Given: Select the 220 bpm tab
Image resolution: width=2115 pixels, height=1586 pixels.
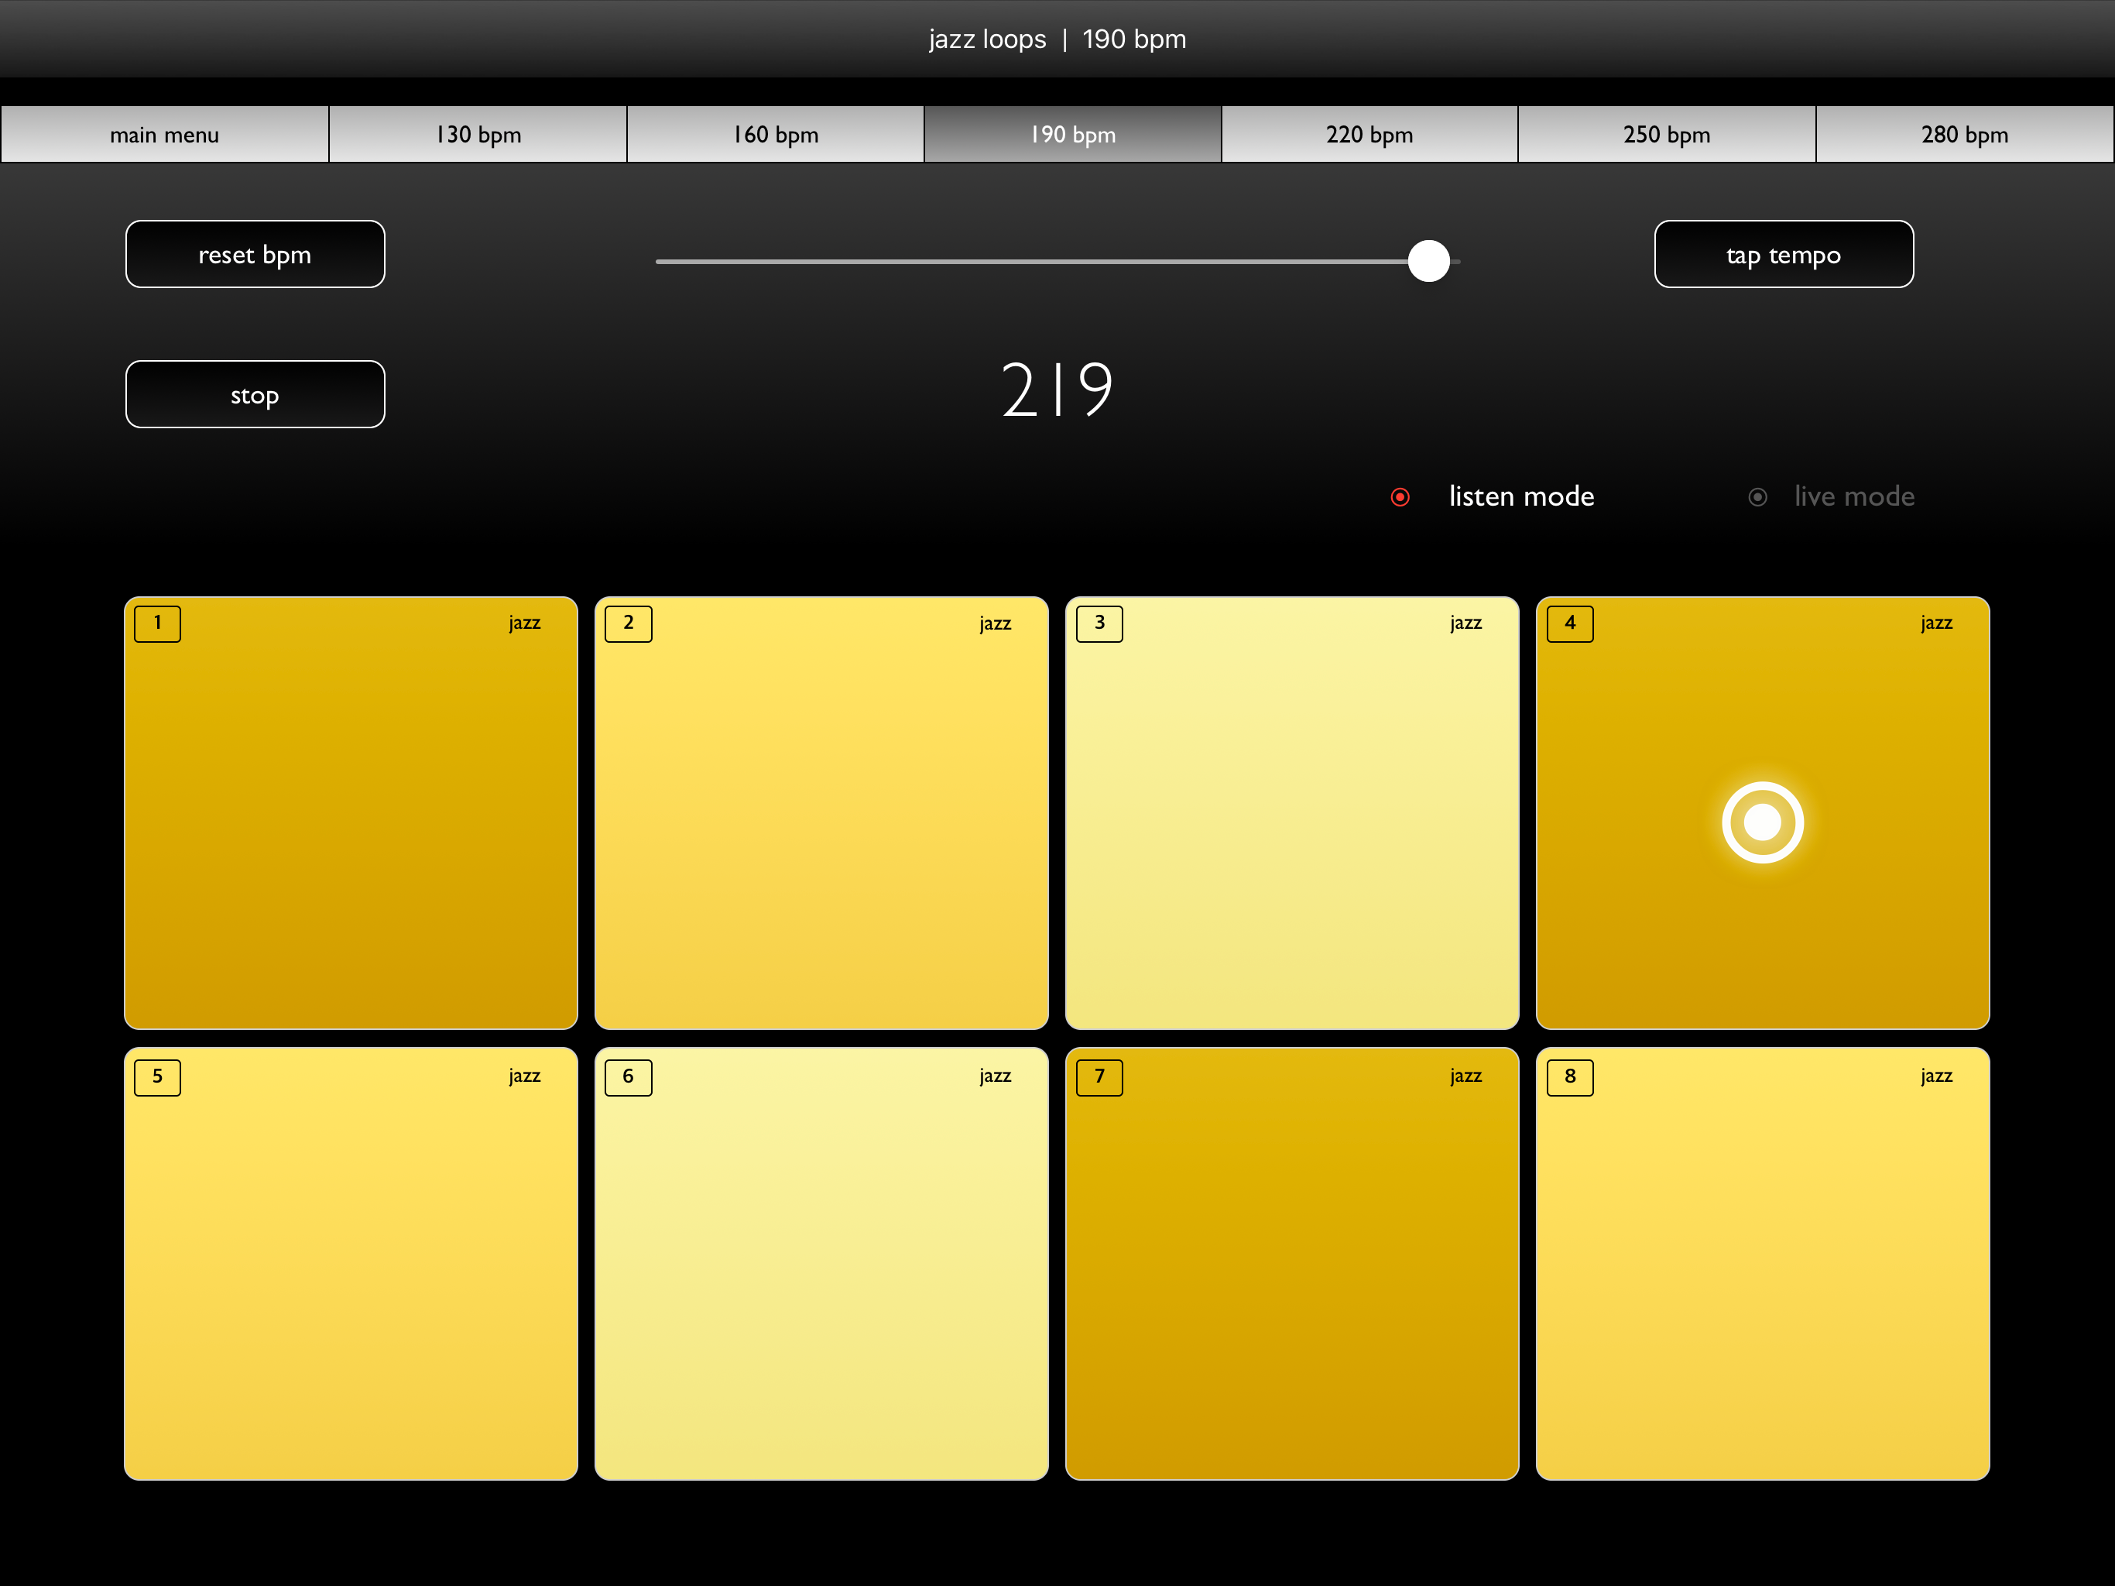Looking at the screenshot, I should (1369, 135).
